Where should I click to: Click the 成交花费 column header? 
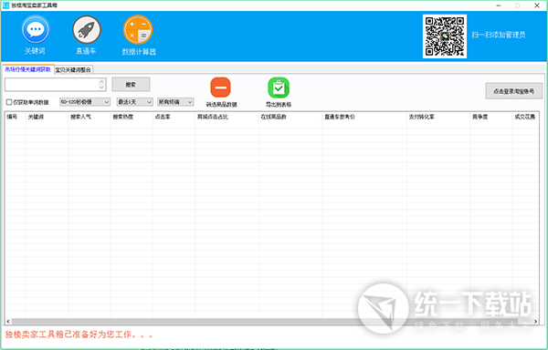(x=525, y=117)
